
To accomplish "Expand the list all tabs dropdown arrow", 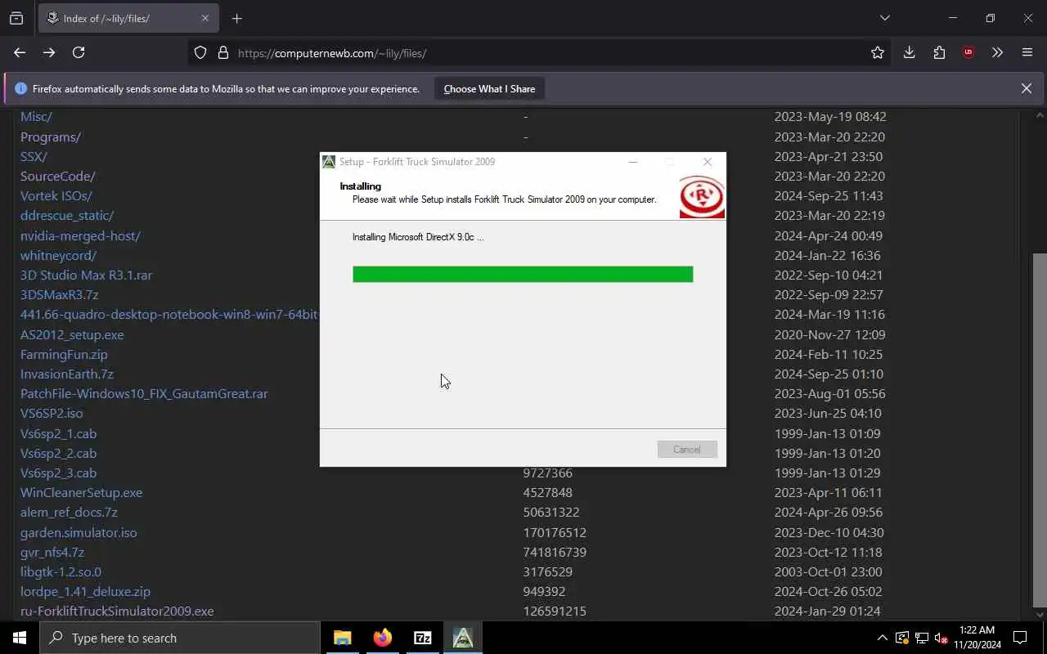I will (884, 18).
